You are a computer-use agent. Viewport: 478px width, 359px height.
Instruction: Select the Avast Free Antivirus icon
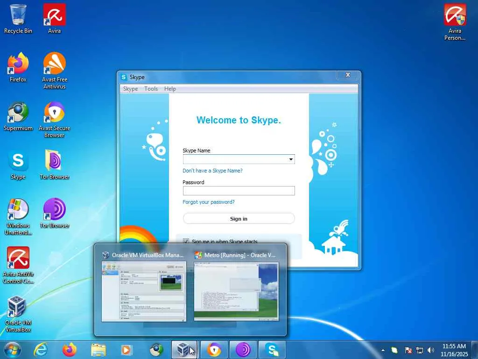point(54,71)
